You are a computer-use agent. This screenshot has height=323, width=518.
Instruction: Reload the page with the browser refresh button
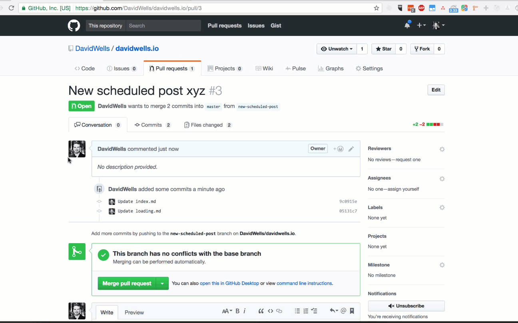(x=12, y=8)
